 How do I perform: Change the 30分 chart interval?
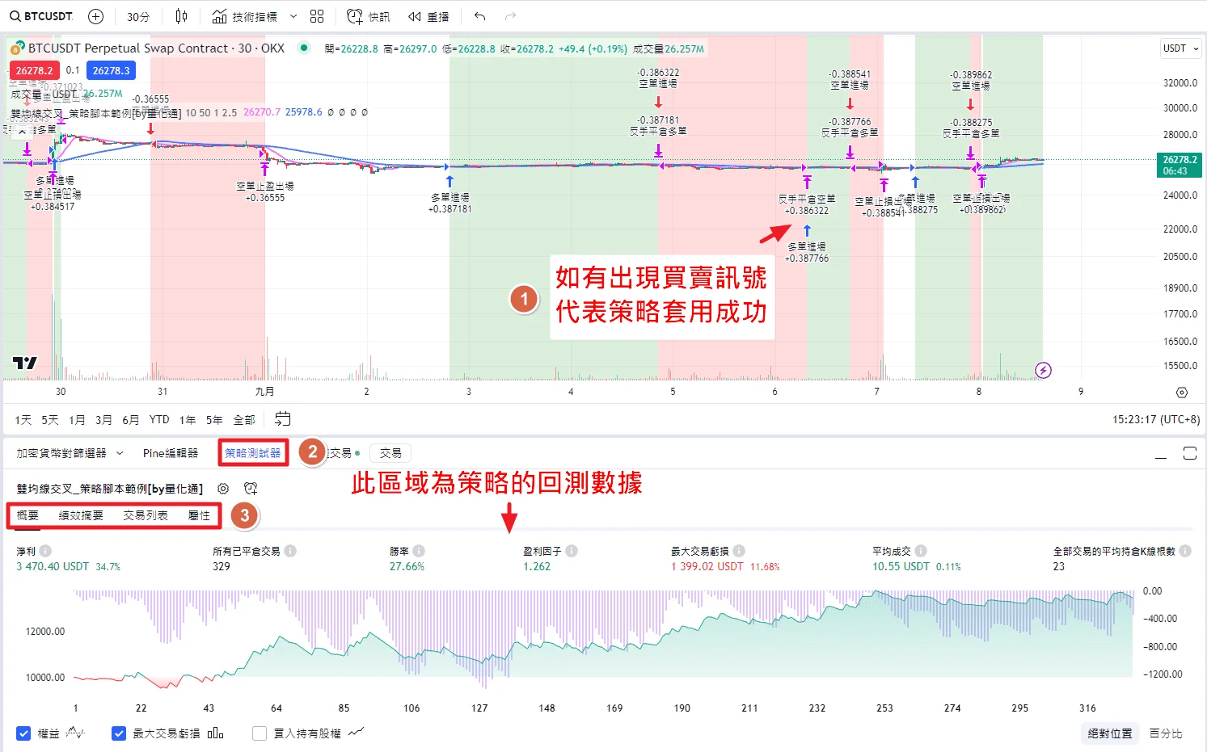pos(138,16)
